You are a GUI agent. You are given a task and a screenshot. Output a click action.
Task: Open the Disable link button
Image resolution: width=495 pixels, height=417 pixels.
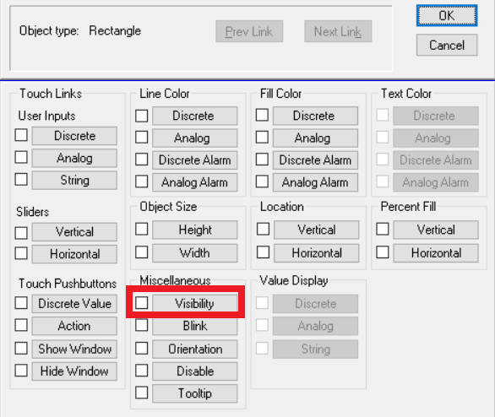tap(195, 371)
